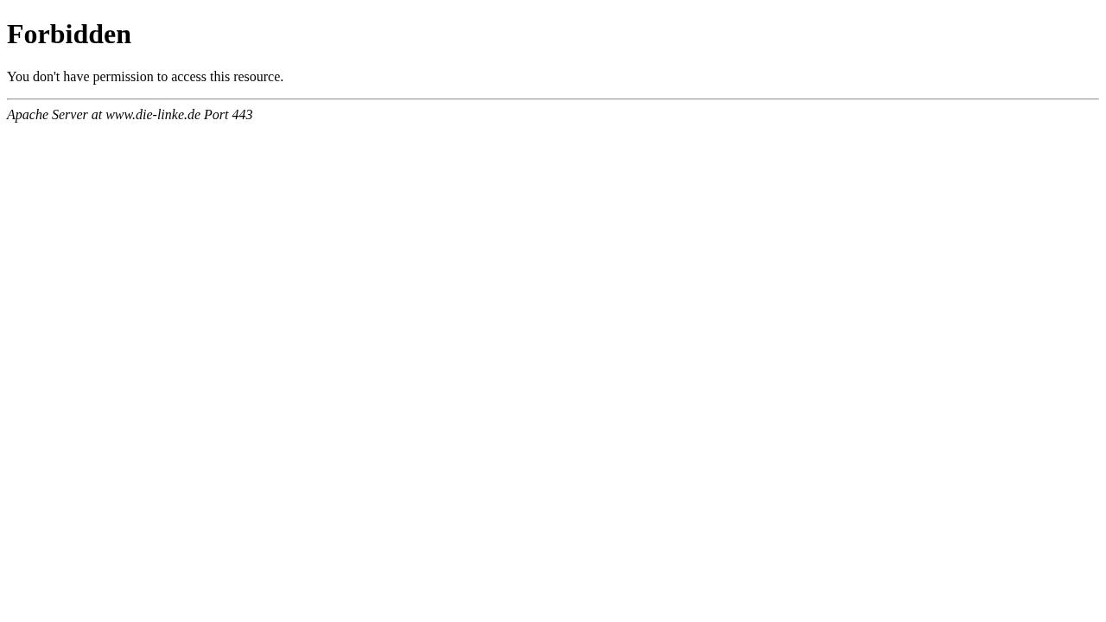Click the Forbidden heading
1106x622 pixels.
[x=69, y=34]
